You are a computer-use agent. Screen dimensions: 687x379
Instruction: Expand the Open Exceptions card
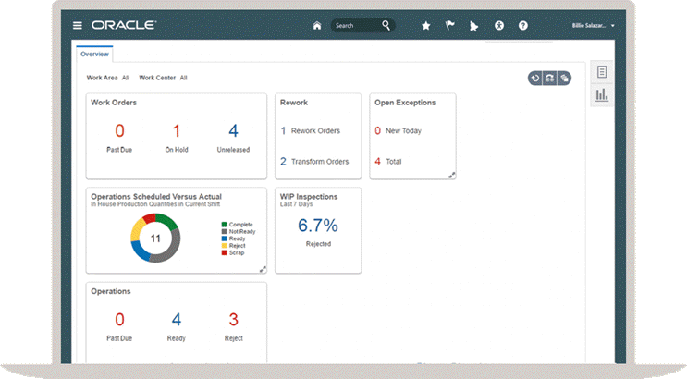(x=451, y=175)
